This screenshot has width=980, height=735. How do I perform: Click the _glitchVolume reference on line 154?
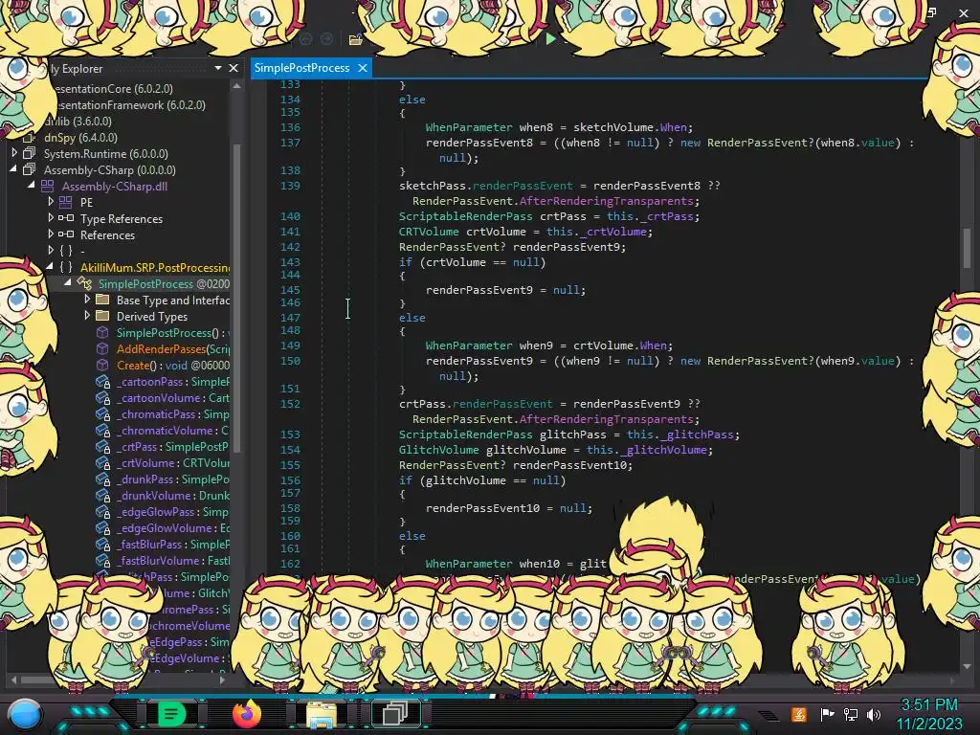point(663,450)
